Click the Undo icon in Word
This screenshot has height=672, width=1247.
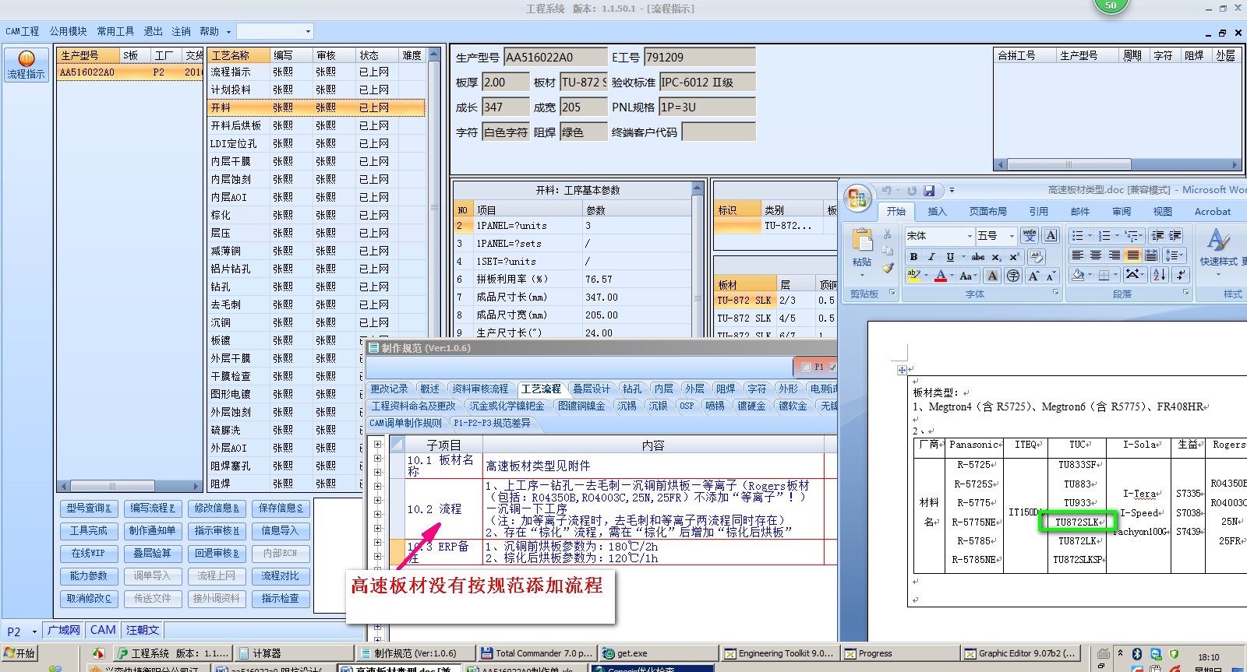tap(886, 191)
